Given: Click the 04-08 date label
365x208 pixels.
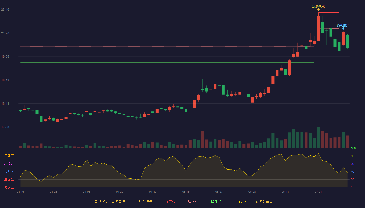Looking at the screenshot, I should coord(87,192).
